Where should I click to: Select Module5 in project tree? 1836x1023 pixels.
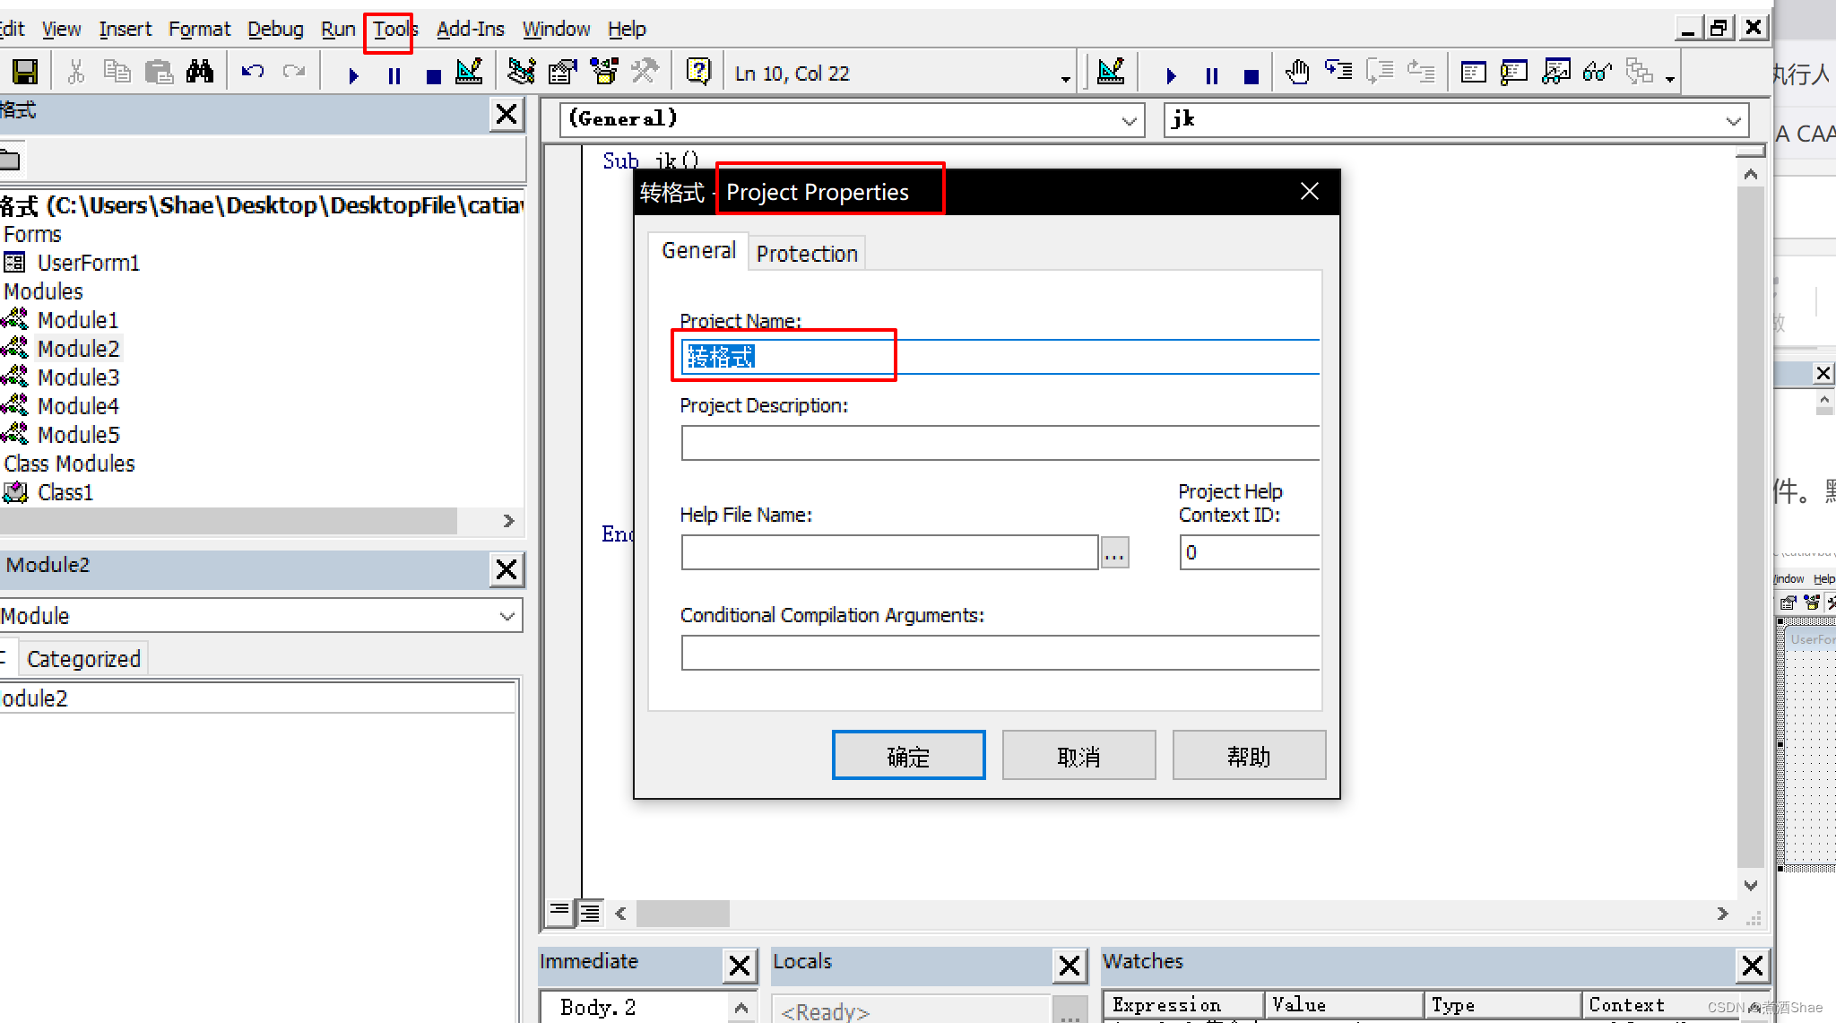coord(77,435)
